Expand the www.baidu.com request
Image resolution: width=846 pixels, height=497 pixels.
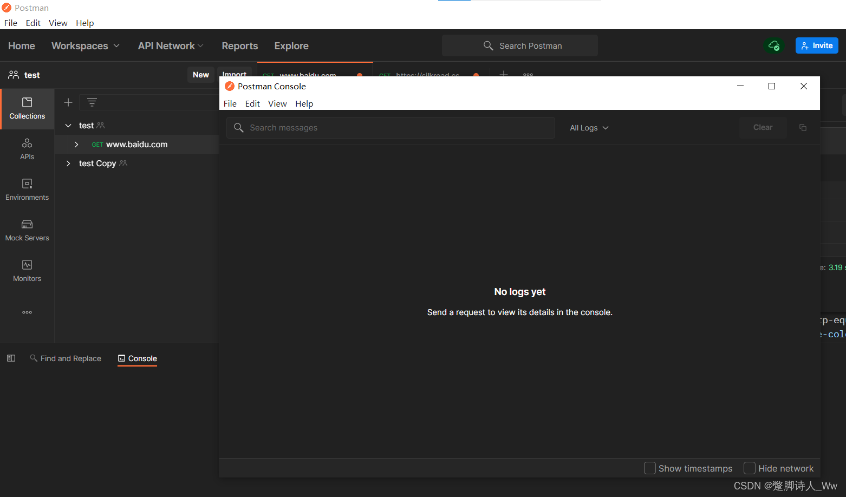(76, 145)
